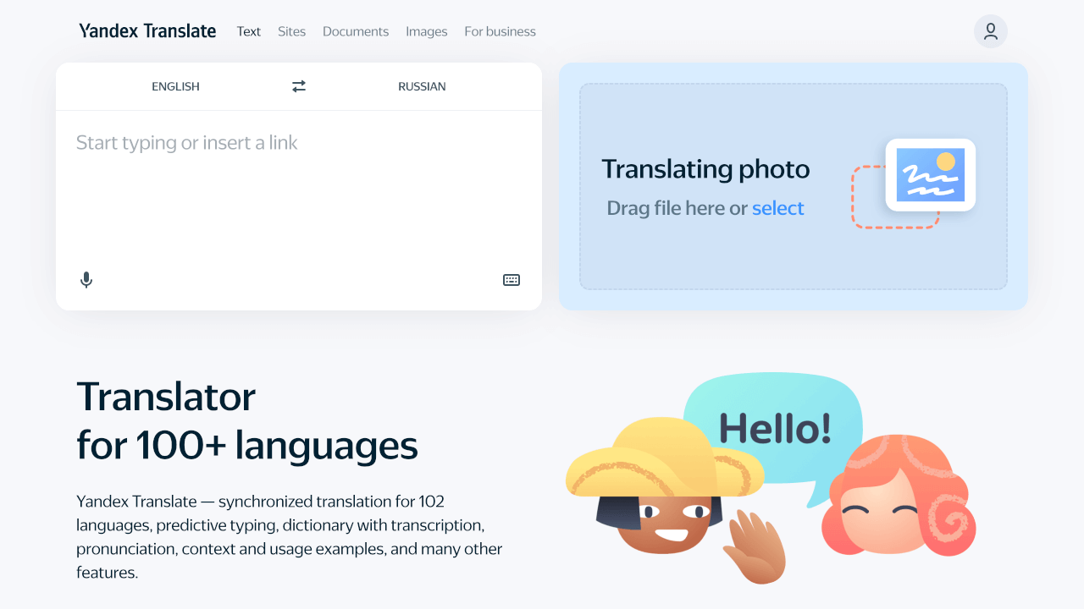The width and height of the screenshot is (1084, 609).
Task: Click 'Drag file here or' text
Action: tap(677, 208)
